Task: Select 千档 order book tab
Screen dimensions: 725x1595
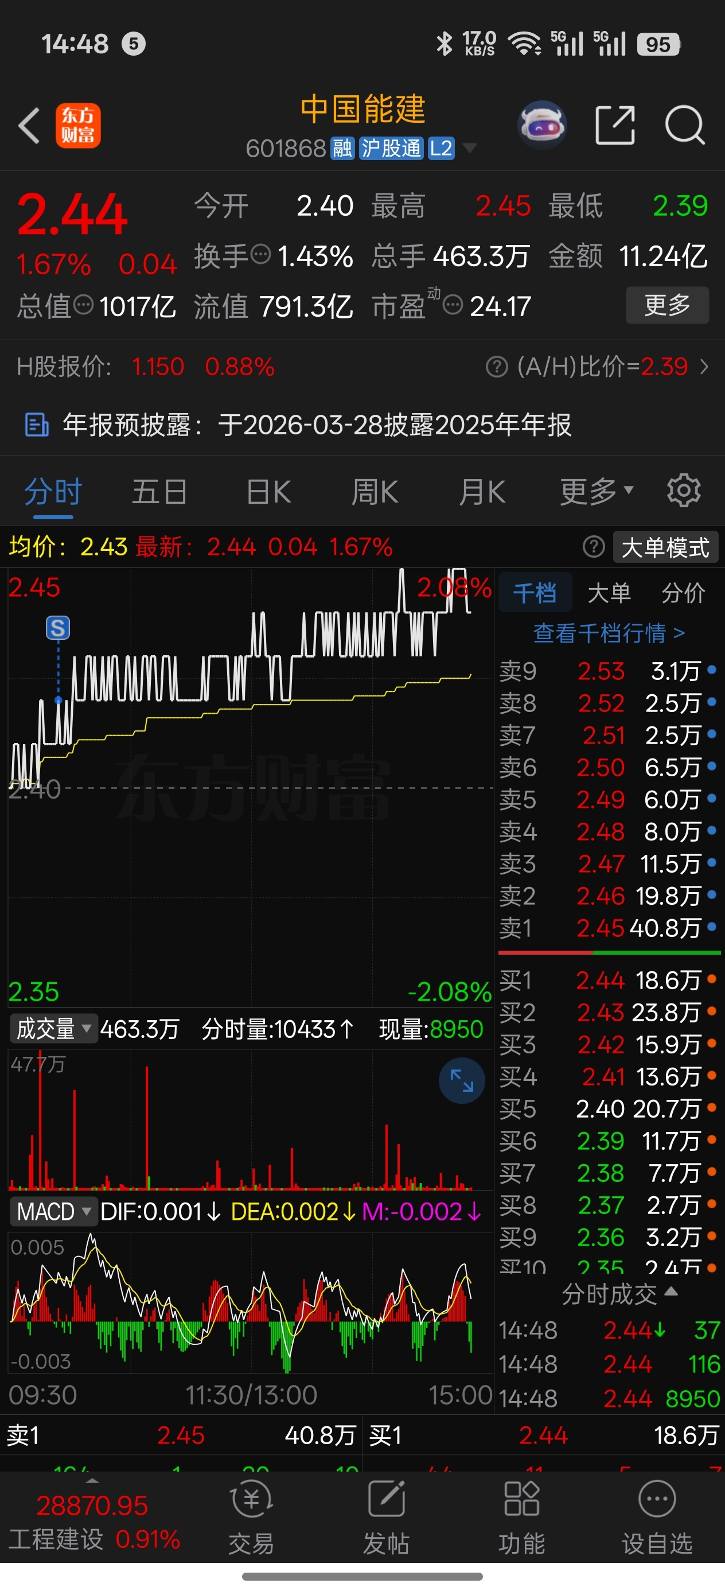Action: pyautogui.click(x=535, y=593)
